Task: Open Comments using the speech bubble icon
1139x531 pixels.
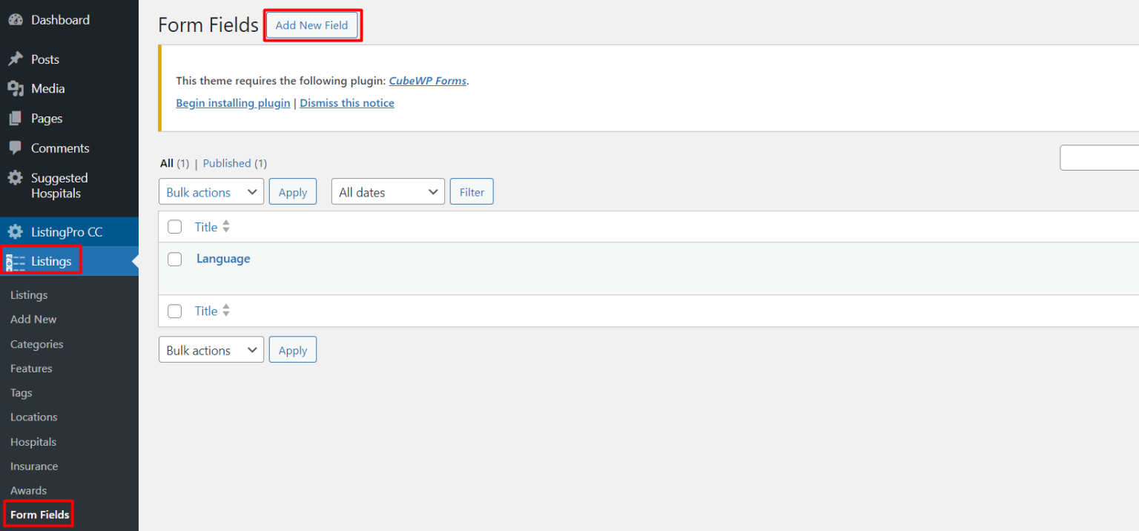Action: click(16, 148)
